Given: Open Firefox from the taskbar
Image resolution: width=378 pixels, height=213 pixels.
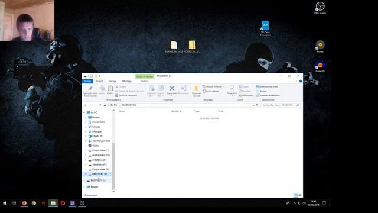Looking at the screenshot, I should [x=24, y=204].
